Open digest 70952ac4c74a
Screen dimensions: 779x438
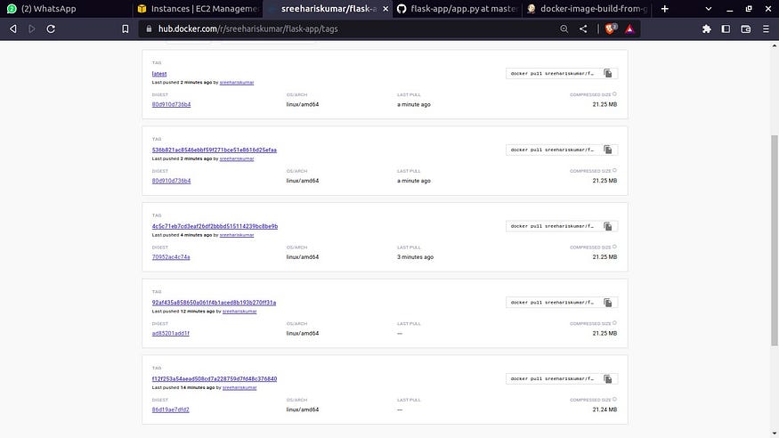pyautogui.click(x=171, y=257)
